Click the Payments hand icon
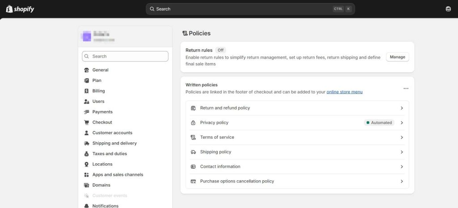This screenshot has height=208, width=458. point(86,112)
